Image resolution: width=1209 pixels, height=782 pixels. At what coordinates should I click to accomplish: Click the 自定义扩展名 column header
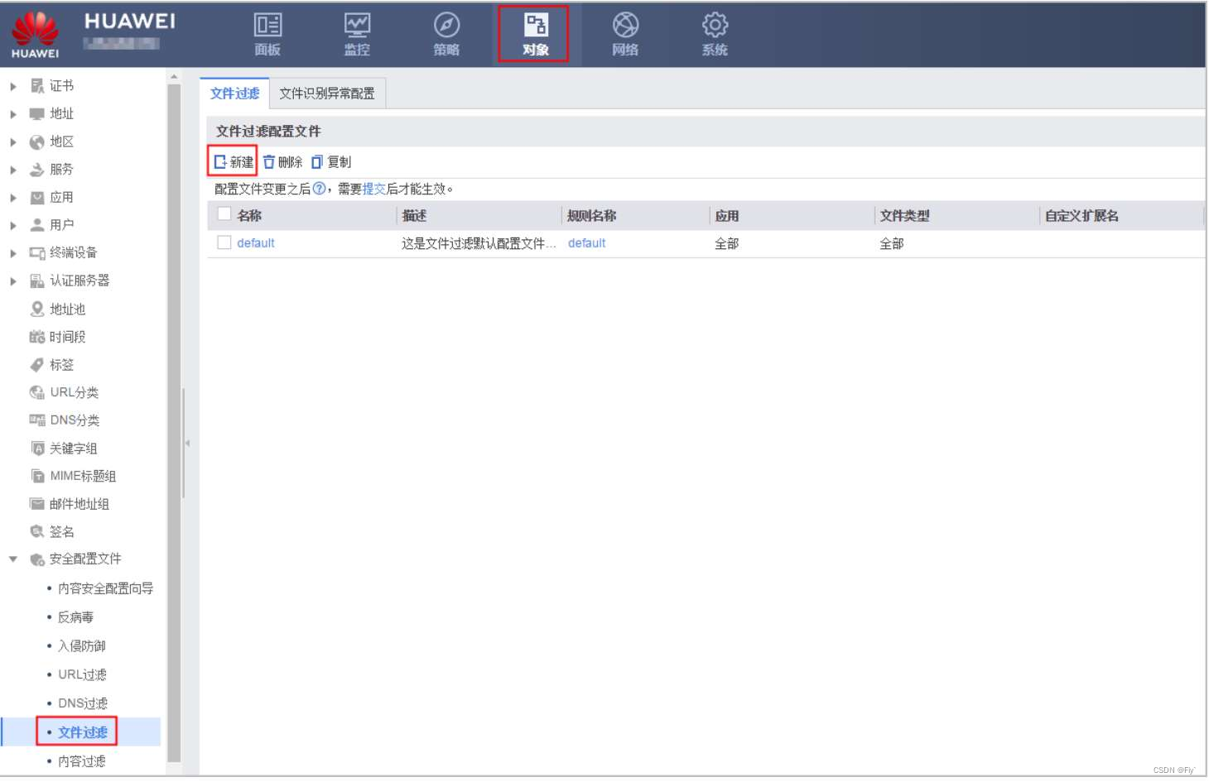pos(1081,215)
